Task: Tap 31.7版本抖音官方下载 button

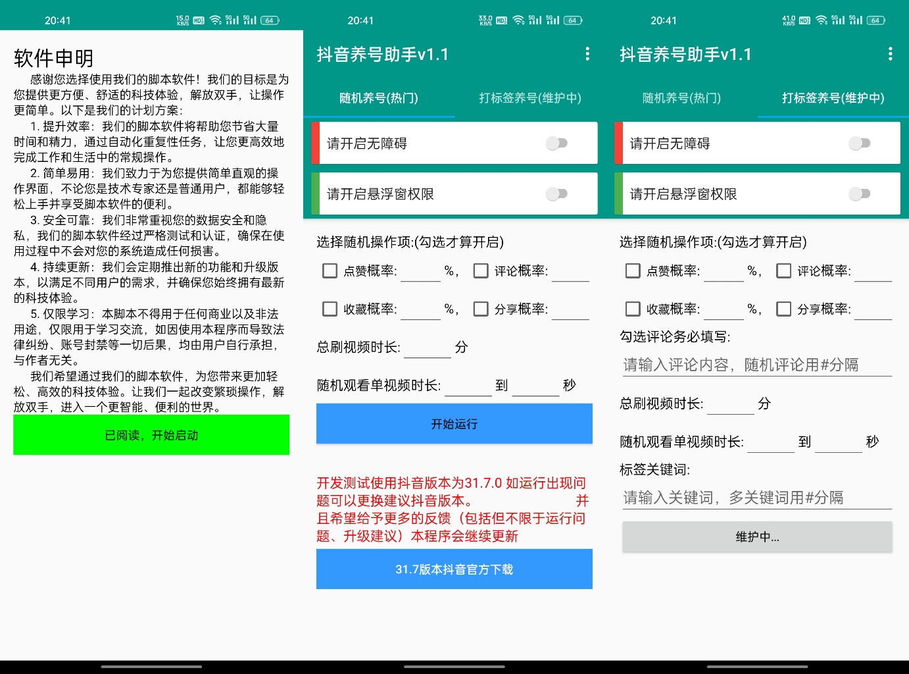Action: [x=454, y=569]
